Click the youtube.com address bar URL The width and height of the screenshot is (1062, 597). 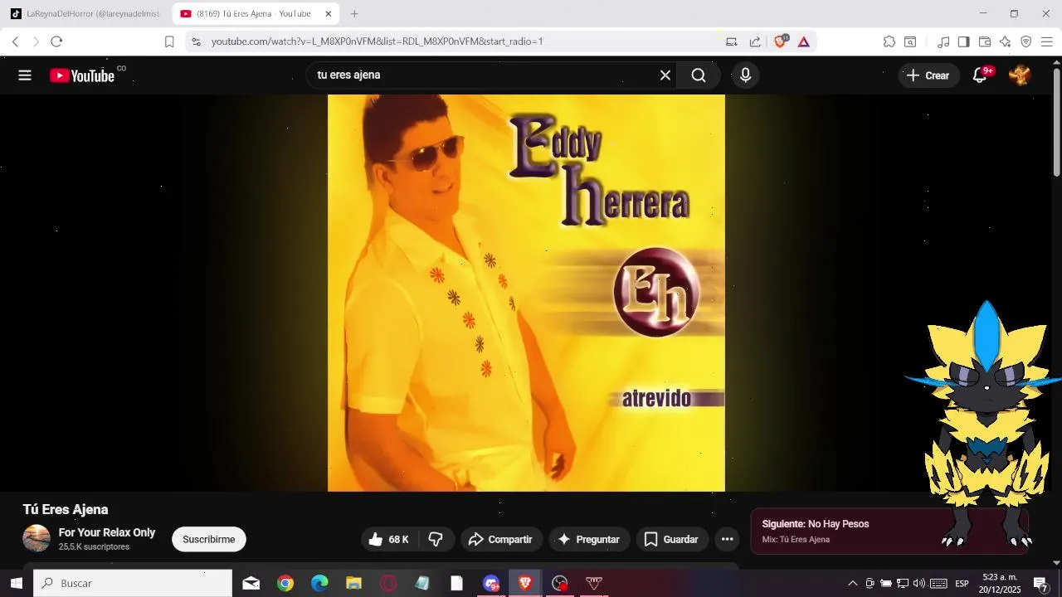click(377, 41)
